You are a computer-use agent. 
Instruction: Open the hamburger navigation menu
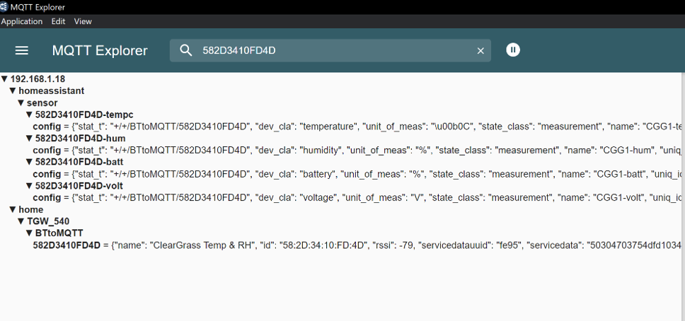click(x=22, y=50)
